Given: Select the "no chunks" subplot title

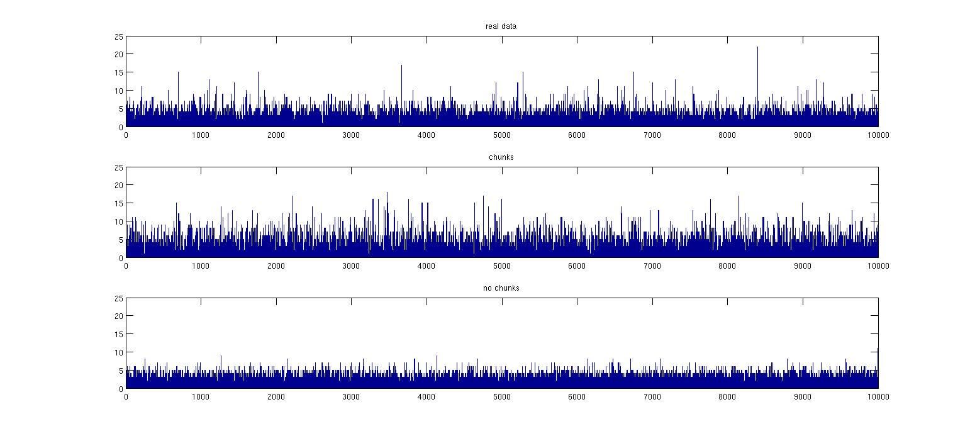Looking at the screenshot, I should point(501,288).
